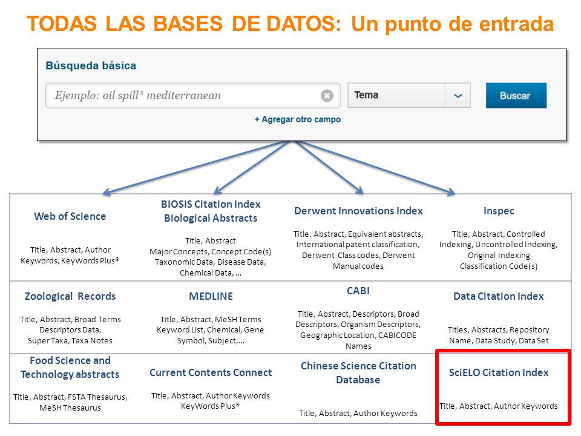The height and width of the screenshot is (436, 581).
Task: Open the Tema field dropdown
Action: (409, 96)
